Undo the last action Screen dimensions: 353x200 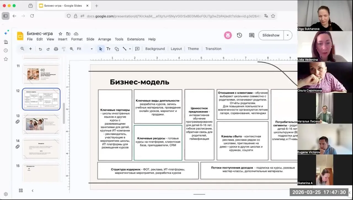[x=40, y=49]
